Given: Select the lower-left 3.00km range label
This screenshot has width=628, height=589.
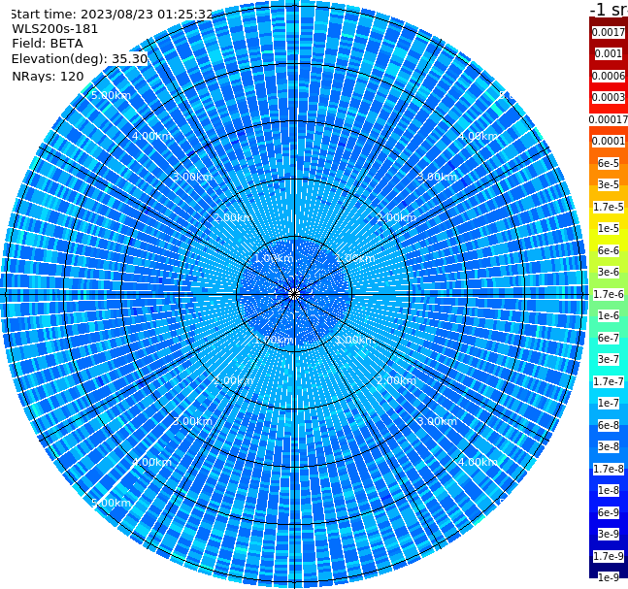Looking at the screenshot, I should pos(192,421).
